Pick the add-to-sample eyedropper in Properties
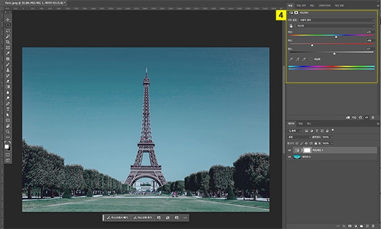This screenshot has height=229, width=381. point(297,59)
